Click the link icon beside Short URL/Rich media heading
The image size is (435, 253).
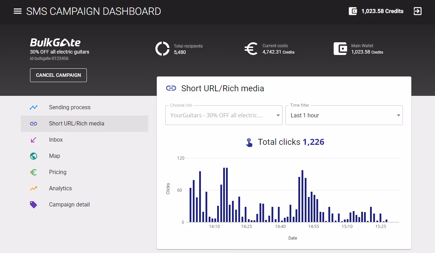point(171,88)
